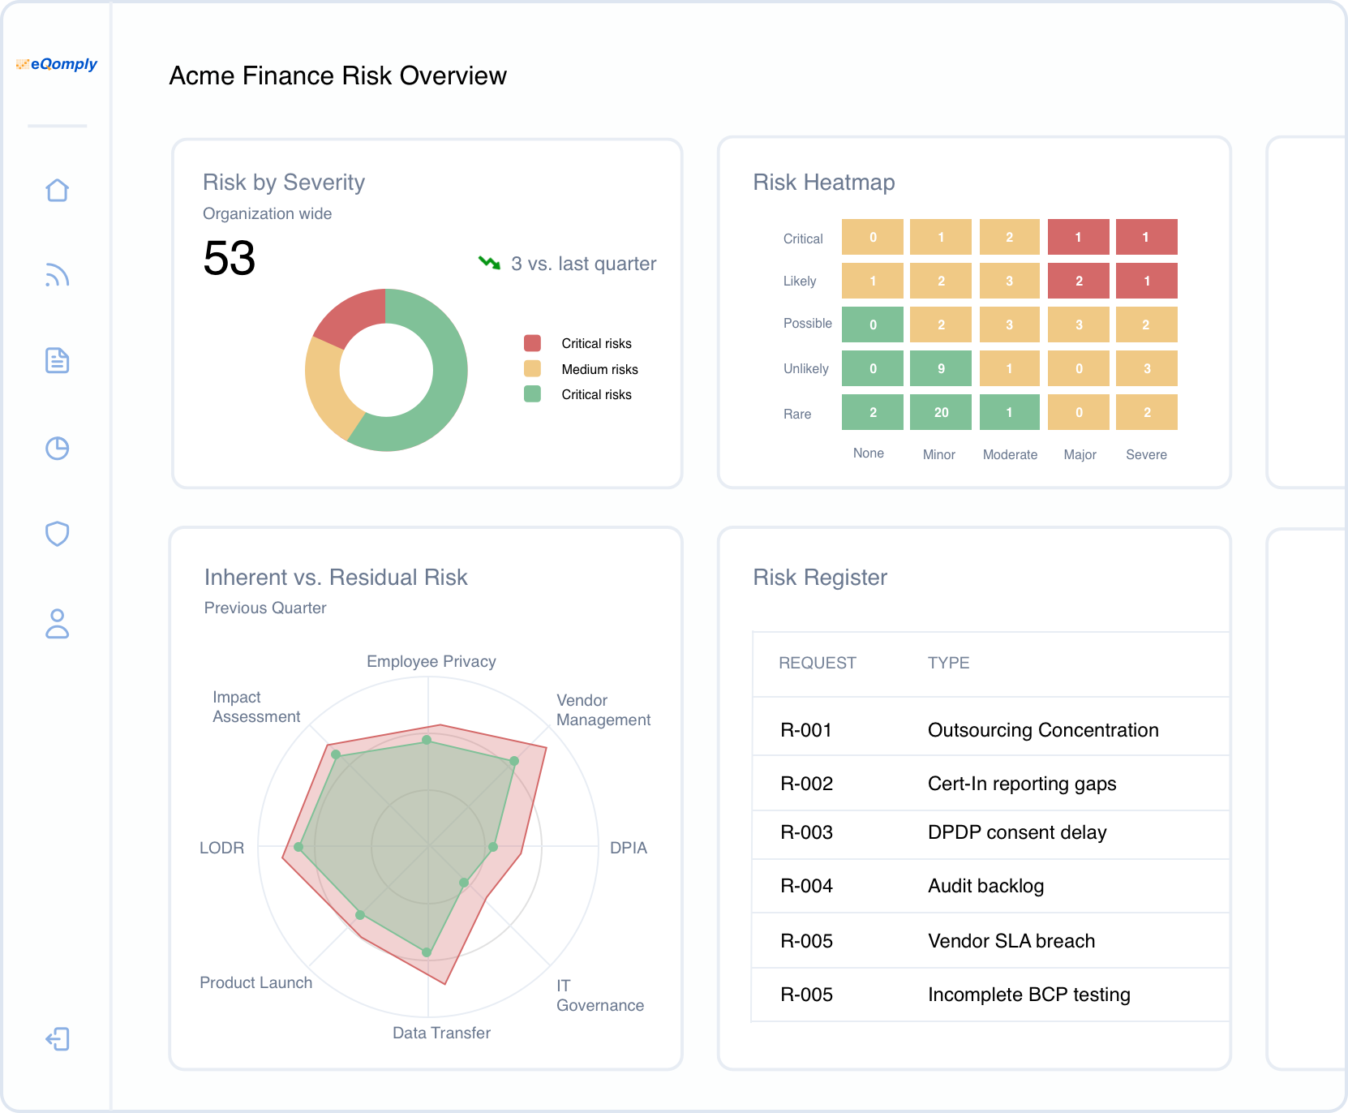Screen dimensions: 1348x1113
Task: Click the Risk Heatmap card title
Action: 824,183
